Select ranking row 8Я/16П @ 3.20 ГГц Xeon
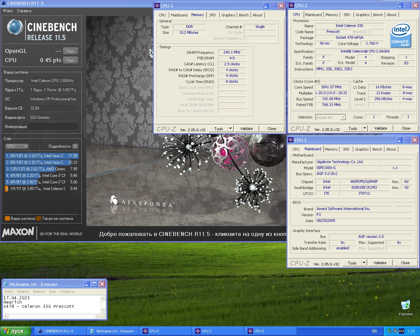 pyautogui.click(x=42, y=156)
